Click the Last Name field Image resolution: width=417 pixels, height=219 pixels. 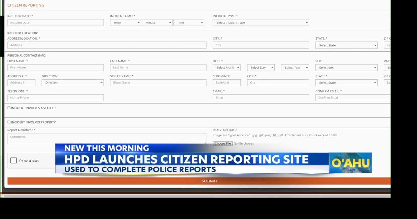[158, 67]
